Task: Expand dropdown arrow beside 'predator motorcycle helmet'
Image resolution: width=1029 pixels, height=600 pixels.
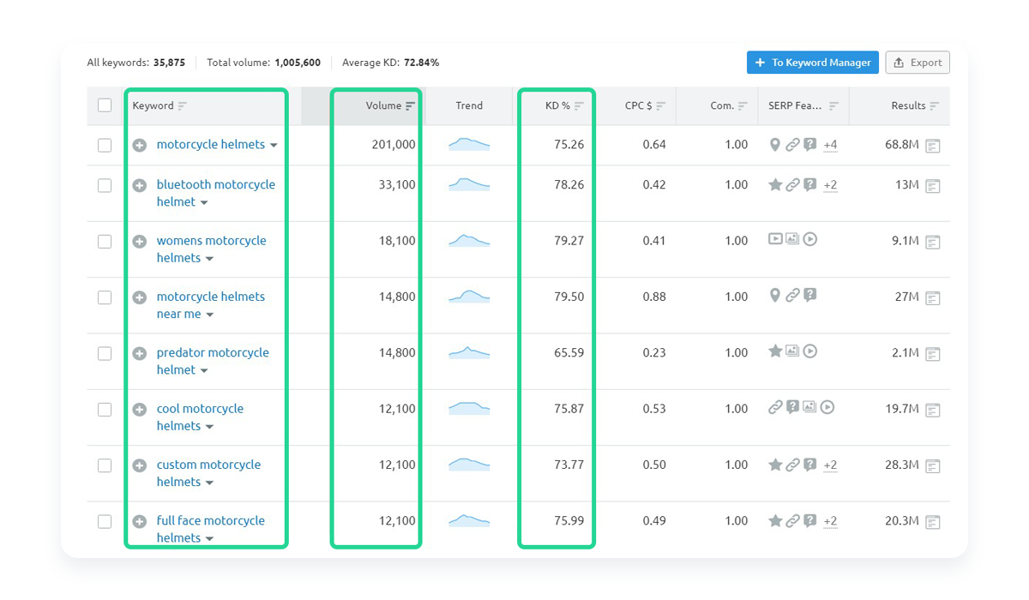Action: click(x=204, y=371)
